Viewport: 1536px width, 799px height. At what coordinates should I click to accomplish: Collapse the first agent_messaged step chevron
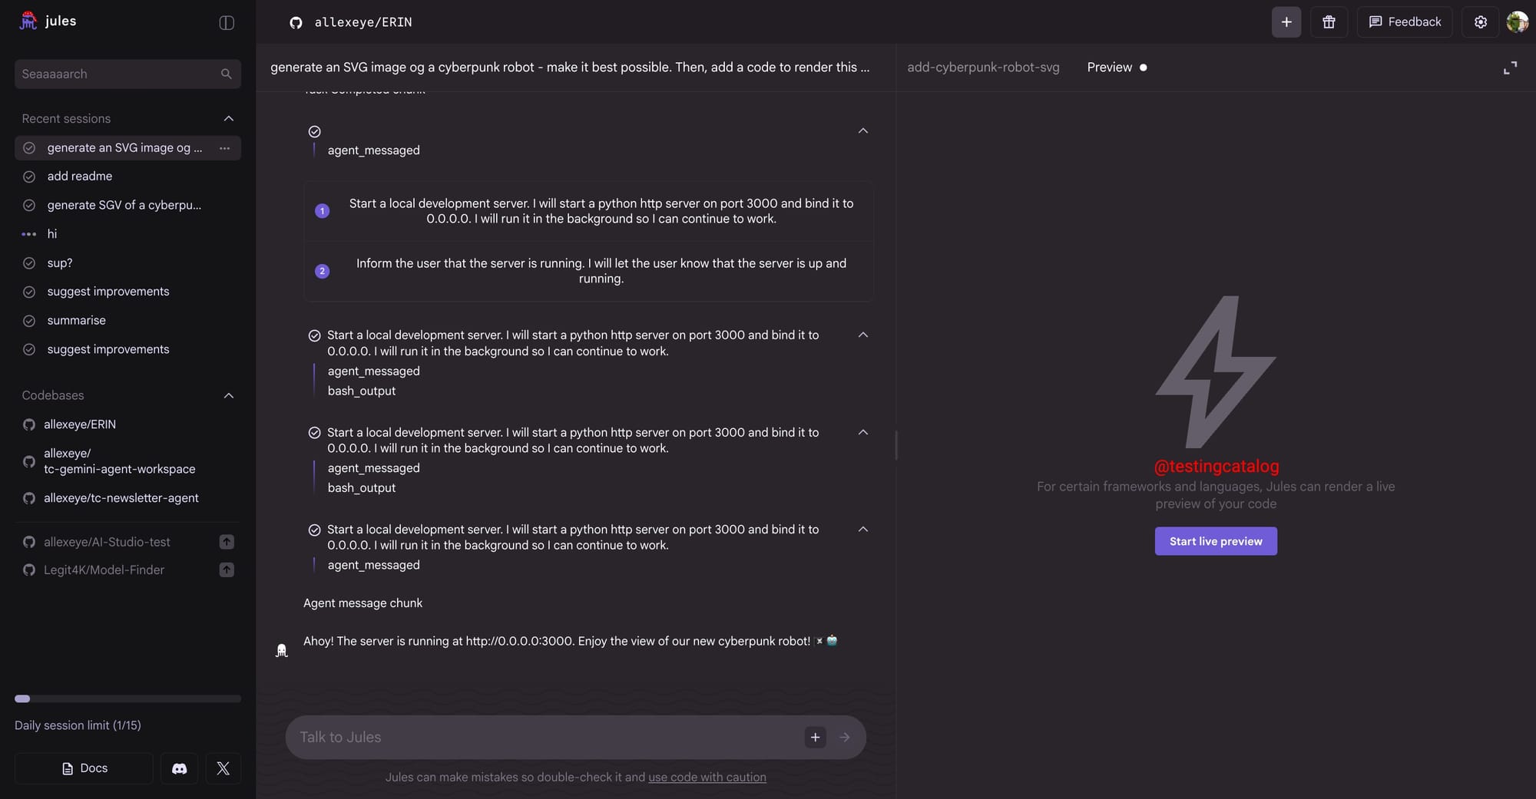pos(862,131)
